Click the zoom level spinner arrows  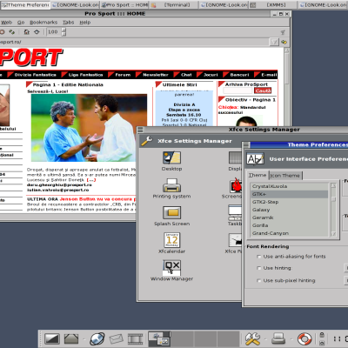[64, 32]
